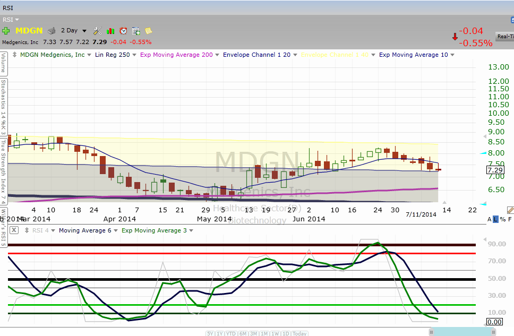514x336 pixels.
Task: Click the calendar with plus icon
Action: 136,31
